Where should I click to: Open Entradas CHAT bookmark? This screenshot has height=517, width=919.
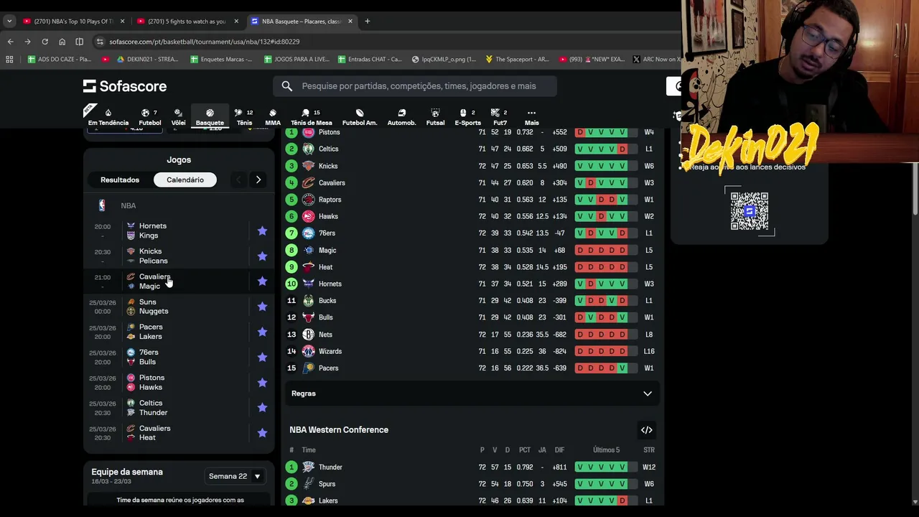pos(369,59)
